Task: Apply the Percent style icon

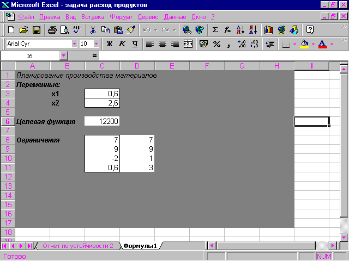Action: 216,43
